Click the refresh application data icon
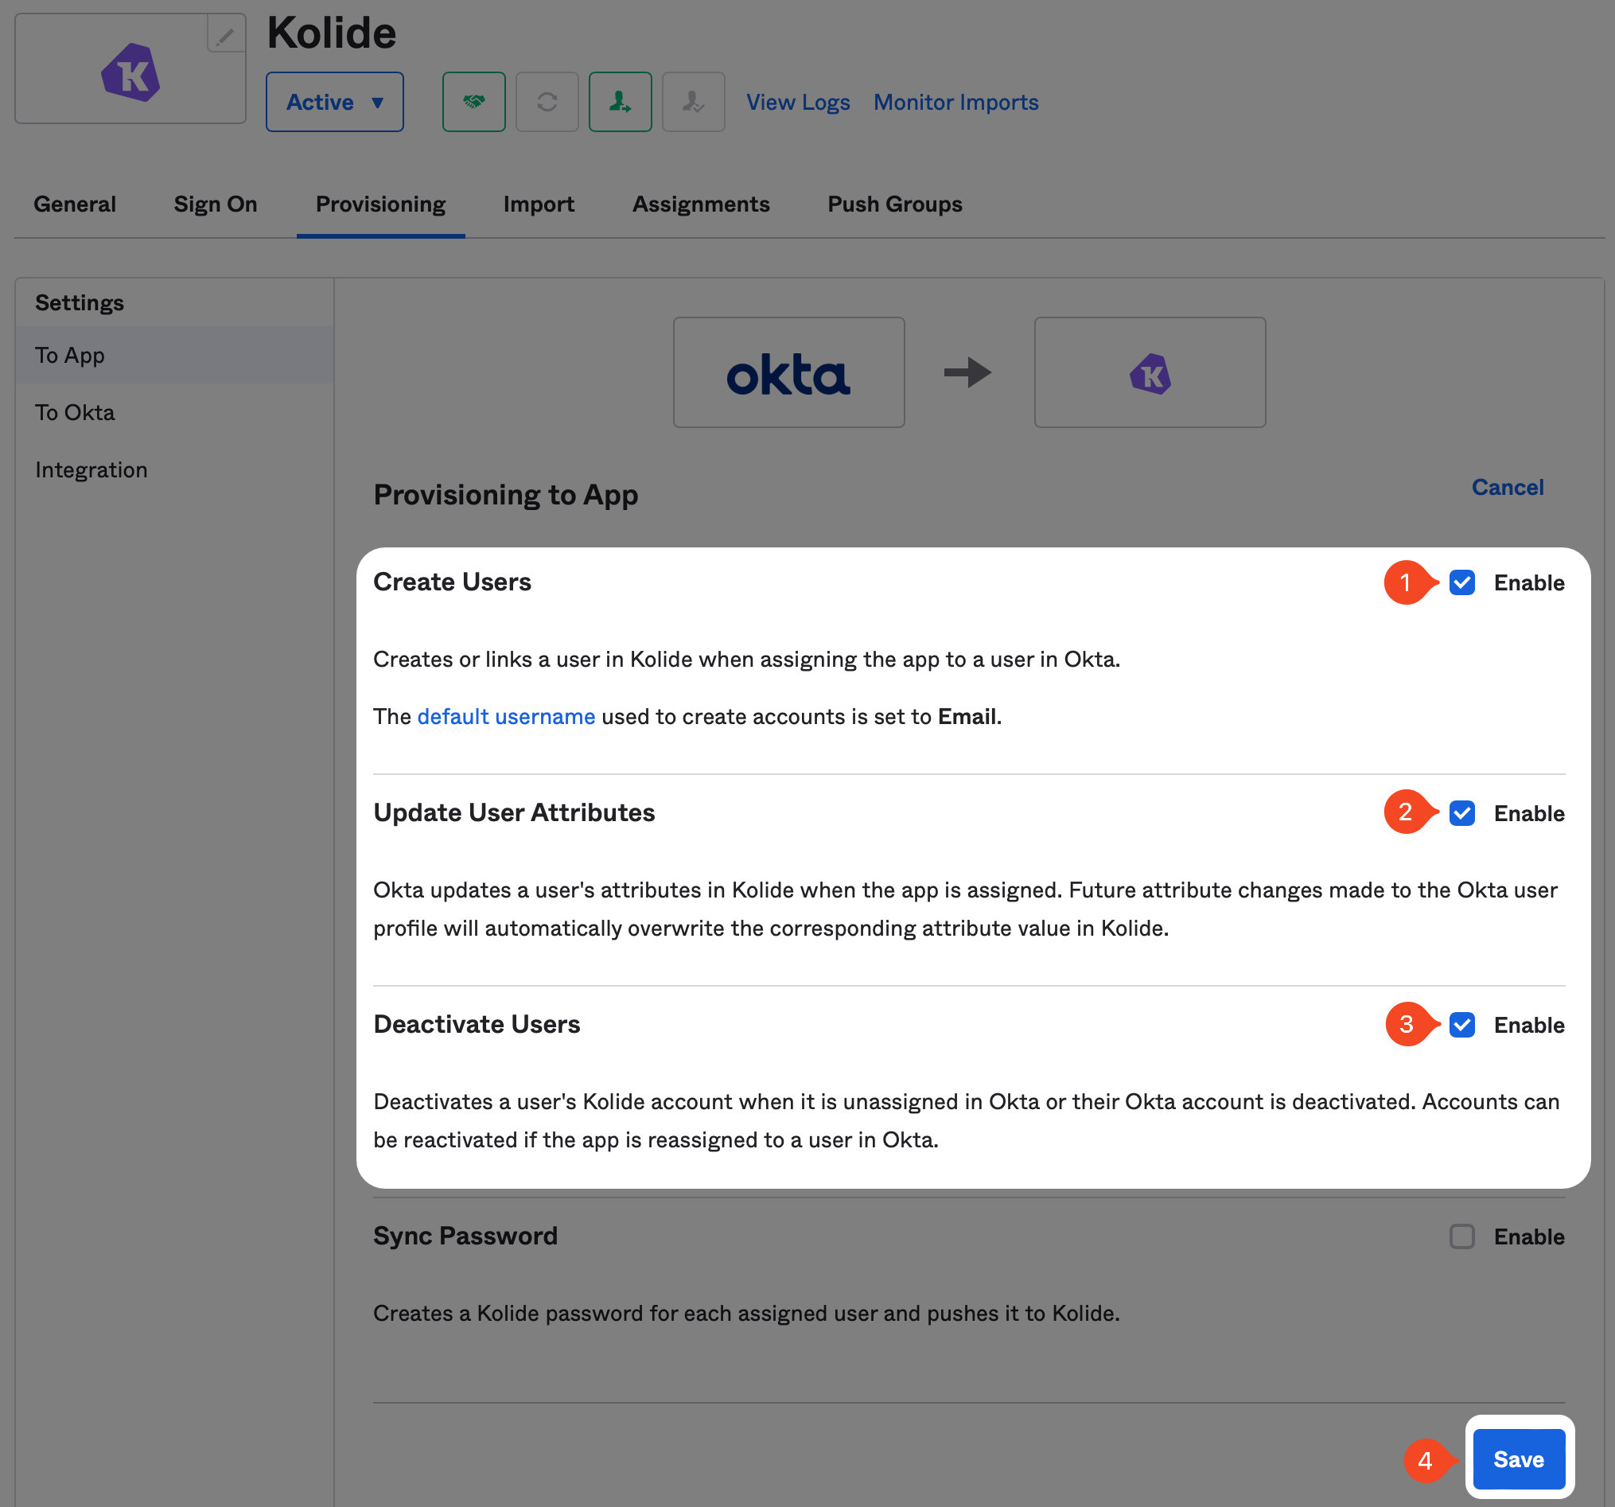1615x1507 pixels. coord(547,102)
